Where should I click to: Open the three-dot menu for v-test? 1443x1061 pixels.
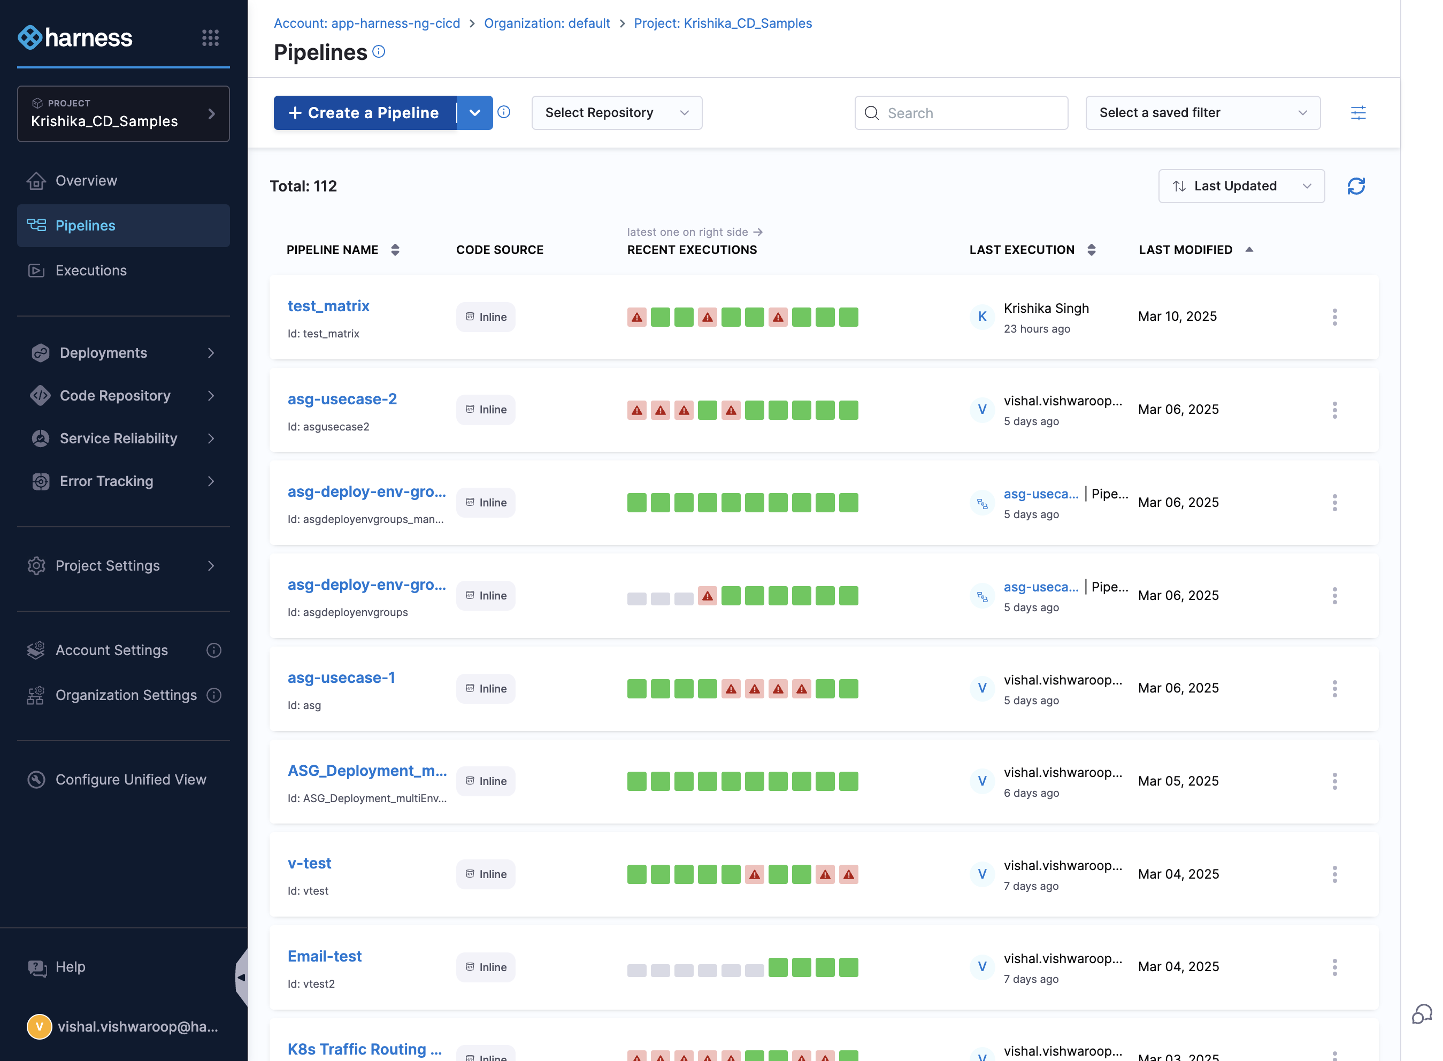[1334, 874]
